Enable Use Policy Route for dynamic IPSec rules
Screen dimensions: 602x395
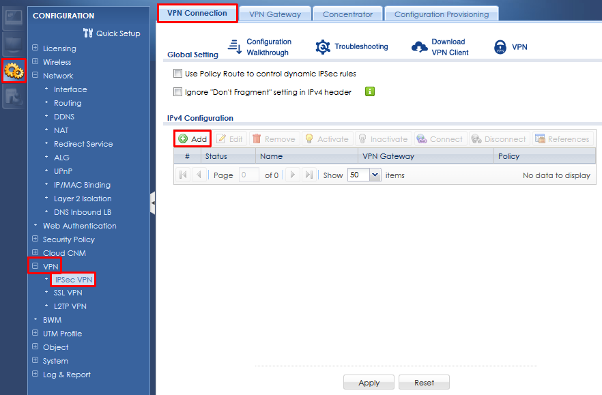click(x=178, y=74)
